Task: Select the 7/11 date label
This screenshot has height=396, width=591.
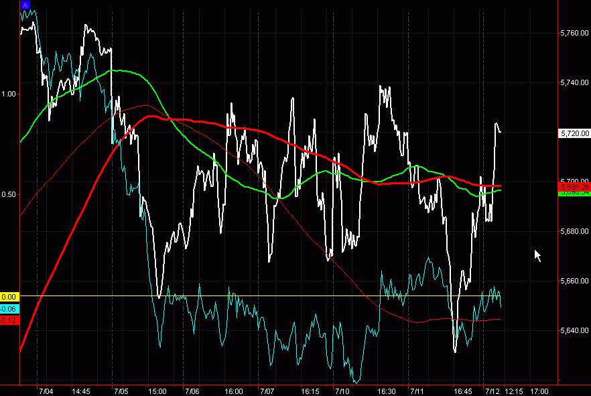Action: coord(417,391)
